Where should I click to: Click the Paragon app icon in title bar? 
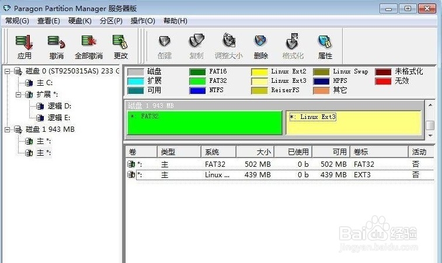(x=6, y=8)
